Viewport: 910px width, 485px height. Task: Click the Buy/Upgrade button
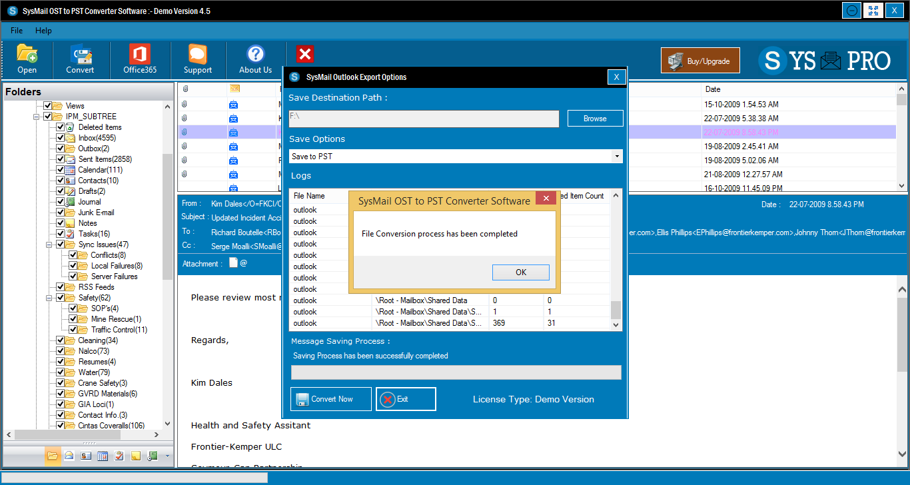[x=700, y=61]
